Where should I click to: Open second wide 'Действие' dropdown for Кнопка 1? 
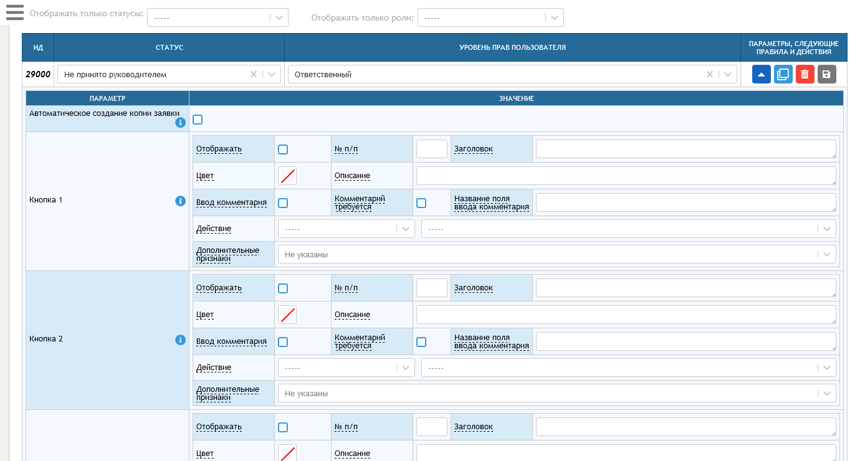[x=629, y=229]
